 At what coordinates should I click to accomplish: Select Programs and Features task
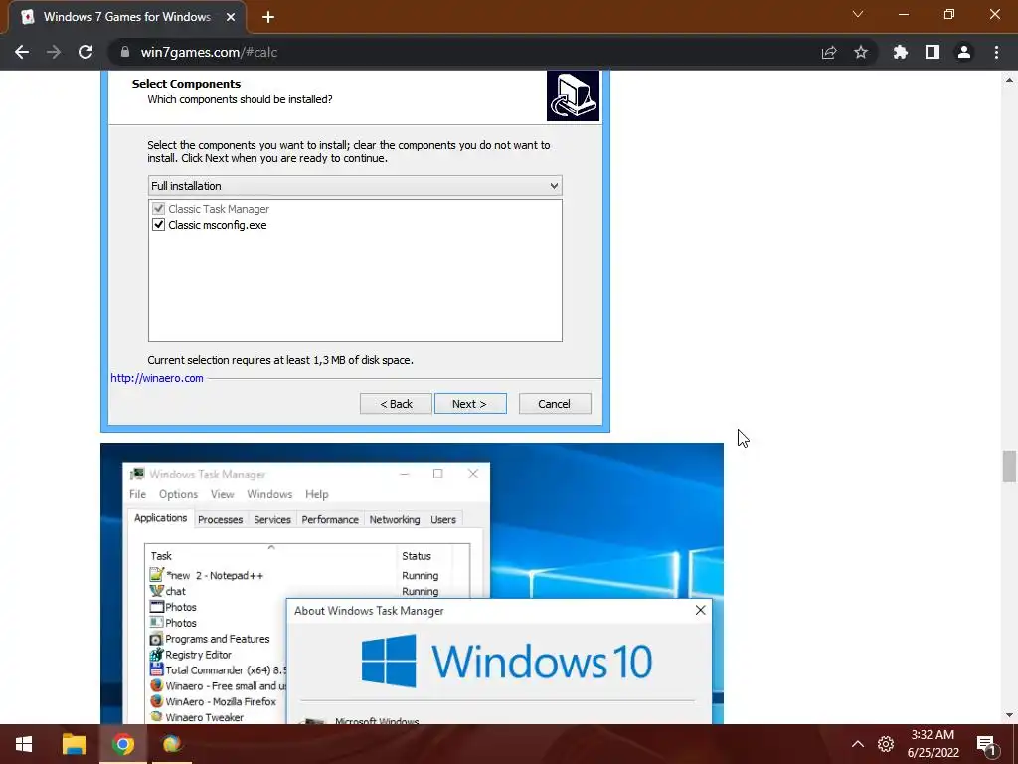(217, 639)
